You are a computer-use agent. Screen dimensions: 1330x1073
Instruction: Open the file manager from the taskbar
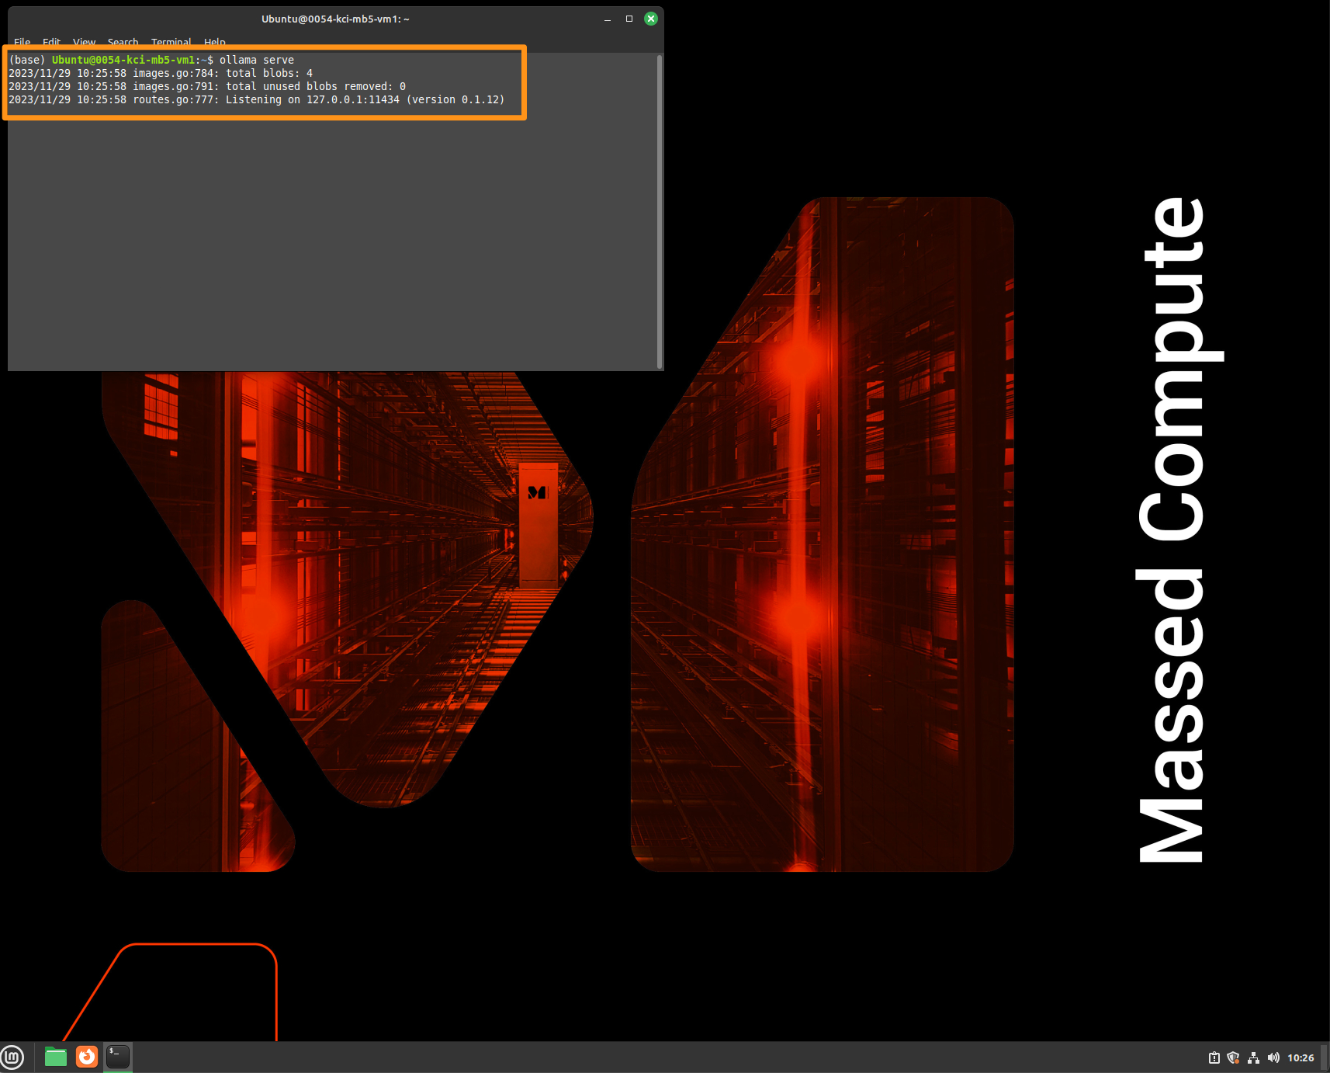point(55,1057)
